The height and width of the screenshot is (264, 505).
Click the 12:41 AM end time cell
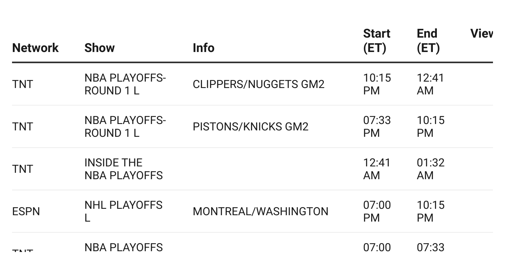point(430,84)
